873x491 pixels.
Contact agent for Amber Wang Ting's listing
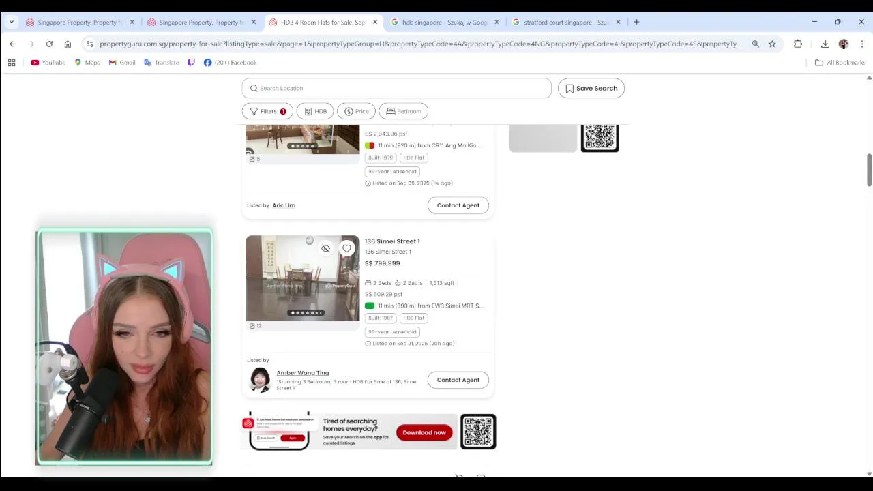(x=458, y=380)
